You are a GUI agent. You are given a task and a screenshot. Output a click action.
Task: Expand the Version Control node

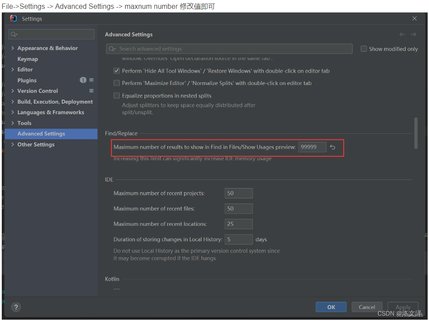point(12,91)
